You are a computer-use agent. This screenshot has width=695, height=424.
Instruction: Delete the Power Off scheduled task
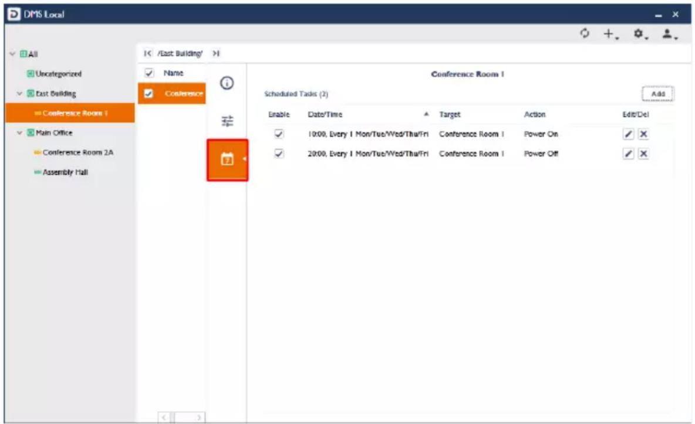tap(643, 153)
